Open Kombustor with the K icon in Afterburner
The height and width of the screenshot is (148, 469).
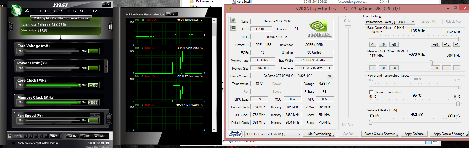[x=11, y=27]
